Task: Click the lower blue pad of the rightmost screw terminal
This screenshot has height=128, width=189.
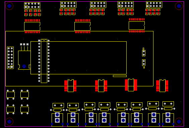Action: pyautogui.click(x=168, y=120)
